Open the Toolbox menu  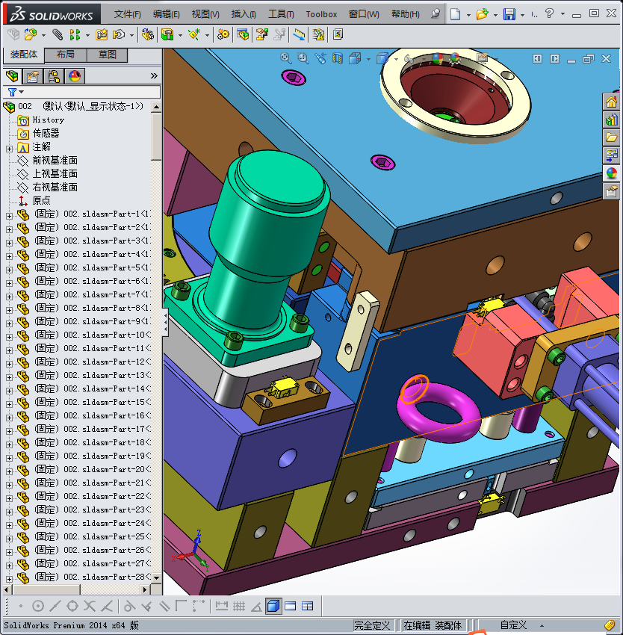coord(321,14)
